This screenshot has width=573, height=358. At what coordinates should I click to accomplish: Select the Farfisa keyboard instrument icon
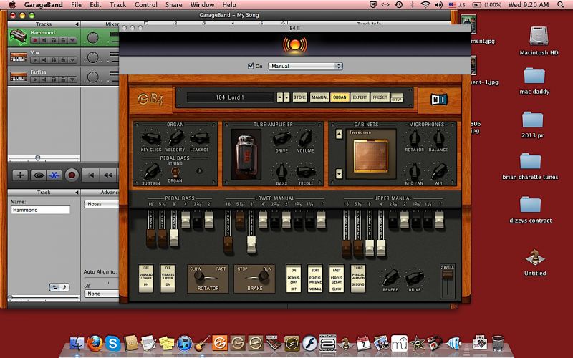coord(19,77)
